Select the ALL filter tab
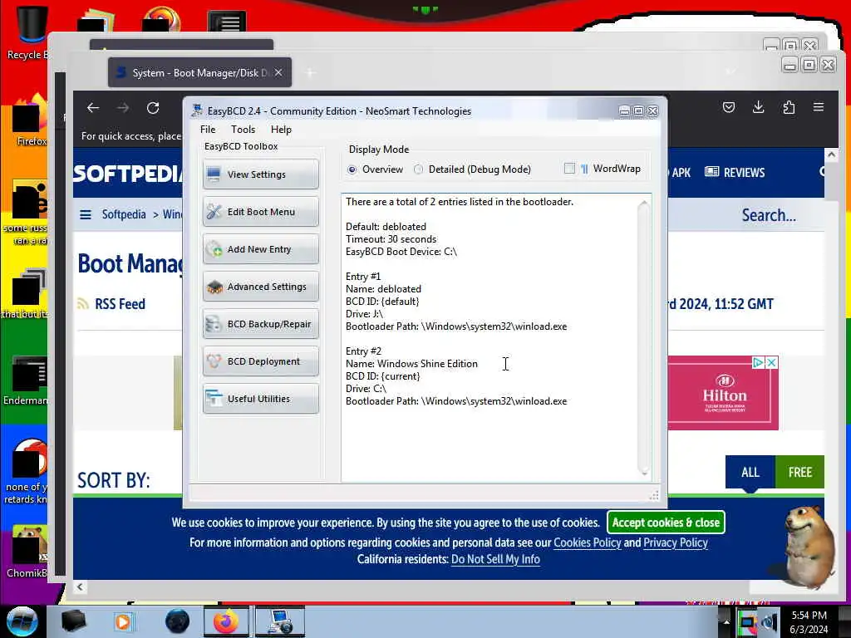 [x=750, y=472]
